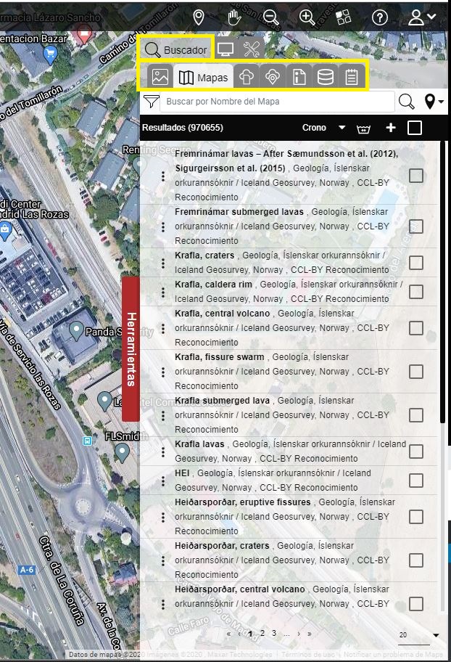This screenshot has width=451, height=662.
Task: Click the FLSmidth map marker
Action: point(123,453)
